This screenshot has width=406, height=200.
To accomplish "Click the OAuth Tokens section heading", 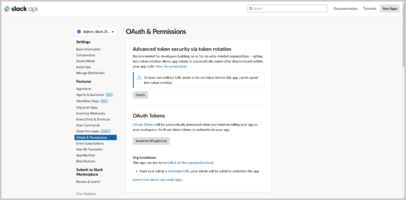I will 149,116.
